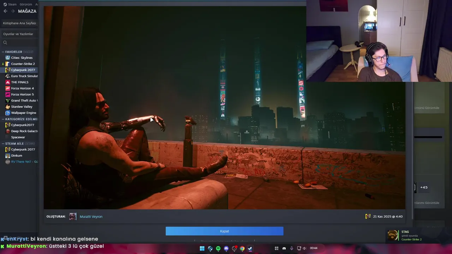Click the network tray icon

(x=299, y=248)
